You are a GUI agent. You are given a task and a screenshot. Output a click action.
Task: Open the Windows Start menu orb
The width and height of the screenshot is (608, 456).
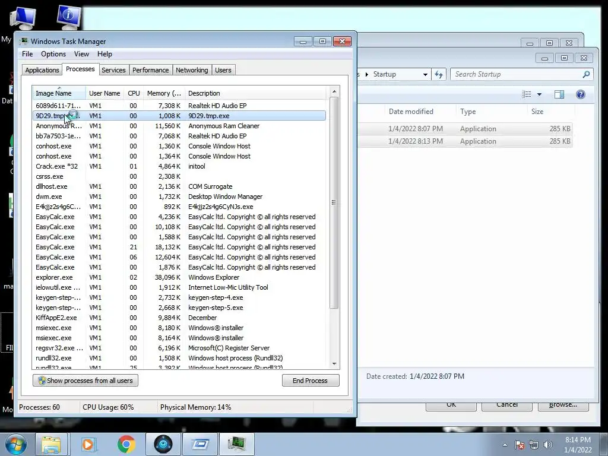point(15,444)
